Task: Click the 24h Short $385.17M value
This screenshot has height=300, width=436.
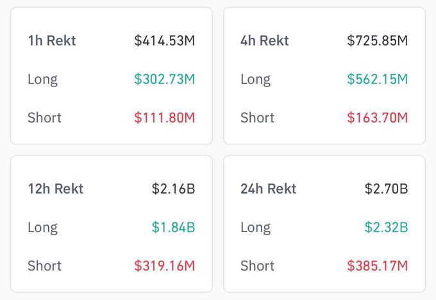Action: pyautogui.click(x=377, y=266)
